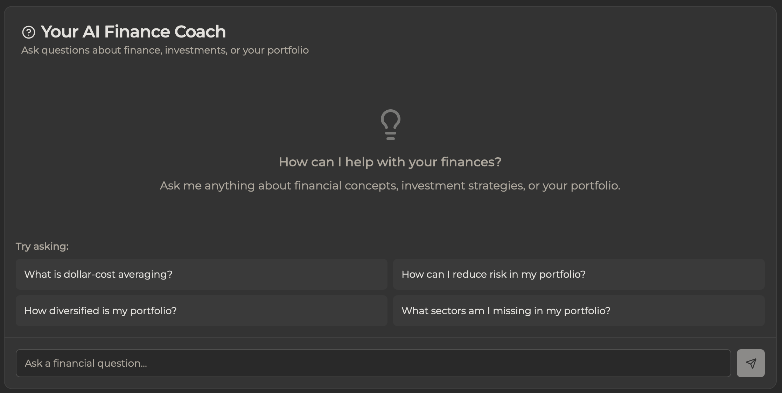Image resolution: width=782 pixels, height=393 pixels.
Task: Click the 'Try asking:' label
Action: [x=42, y=246]
